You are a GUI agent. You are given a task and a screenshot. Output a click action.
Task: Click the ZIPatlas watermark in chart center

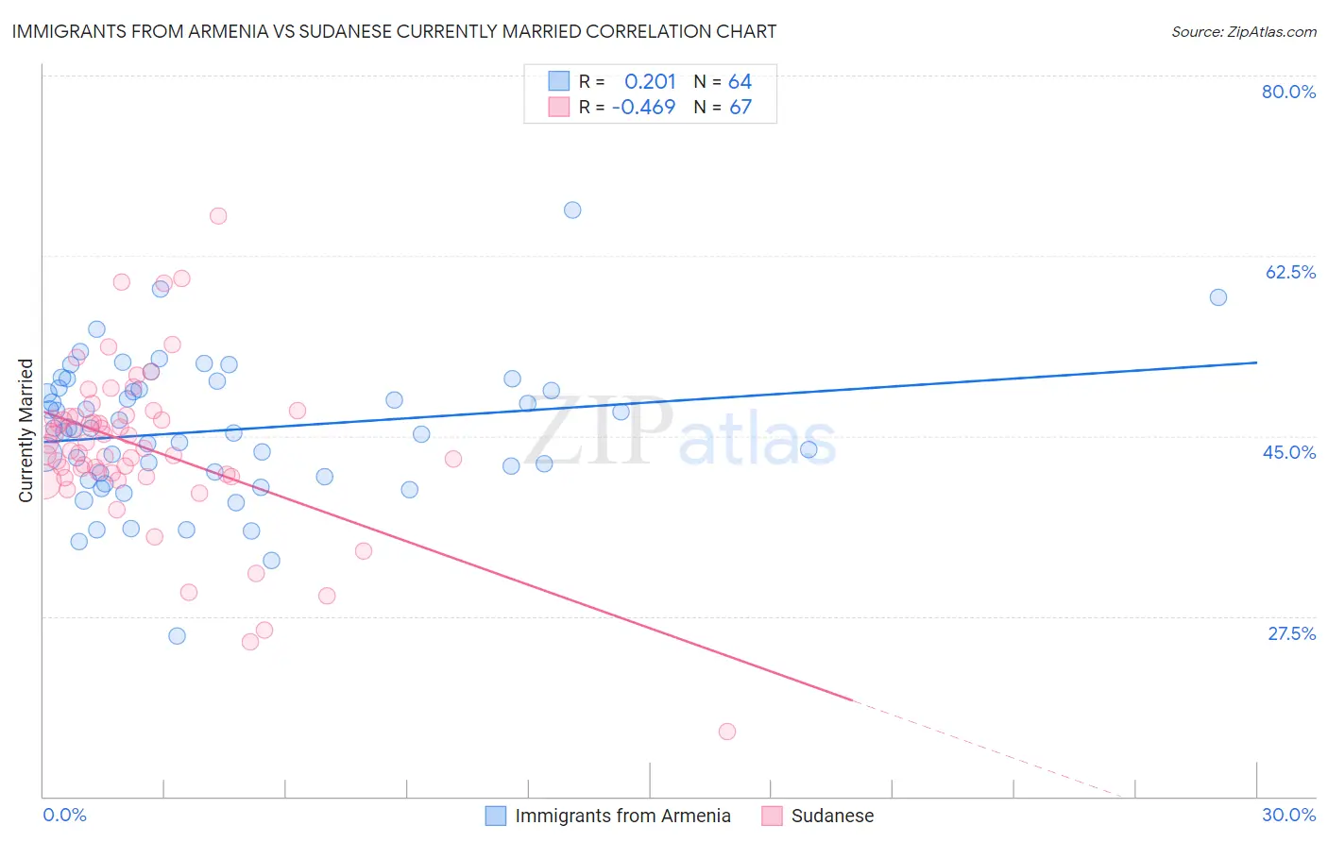click(680, 432)
